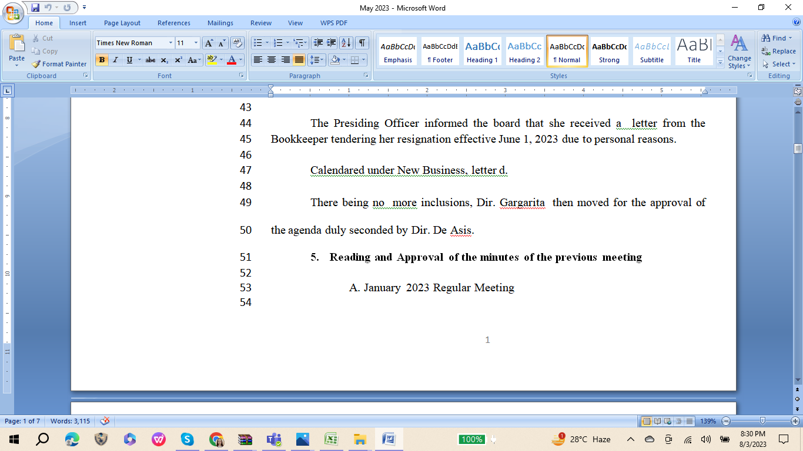Open the Mailings tab
803x451 pixels.
pos(220,23)
